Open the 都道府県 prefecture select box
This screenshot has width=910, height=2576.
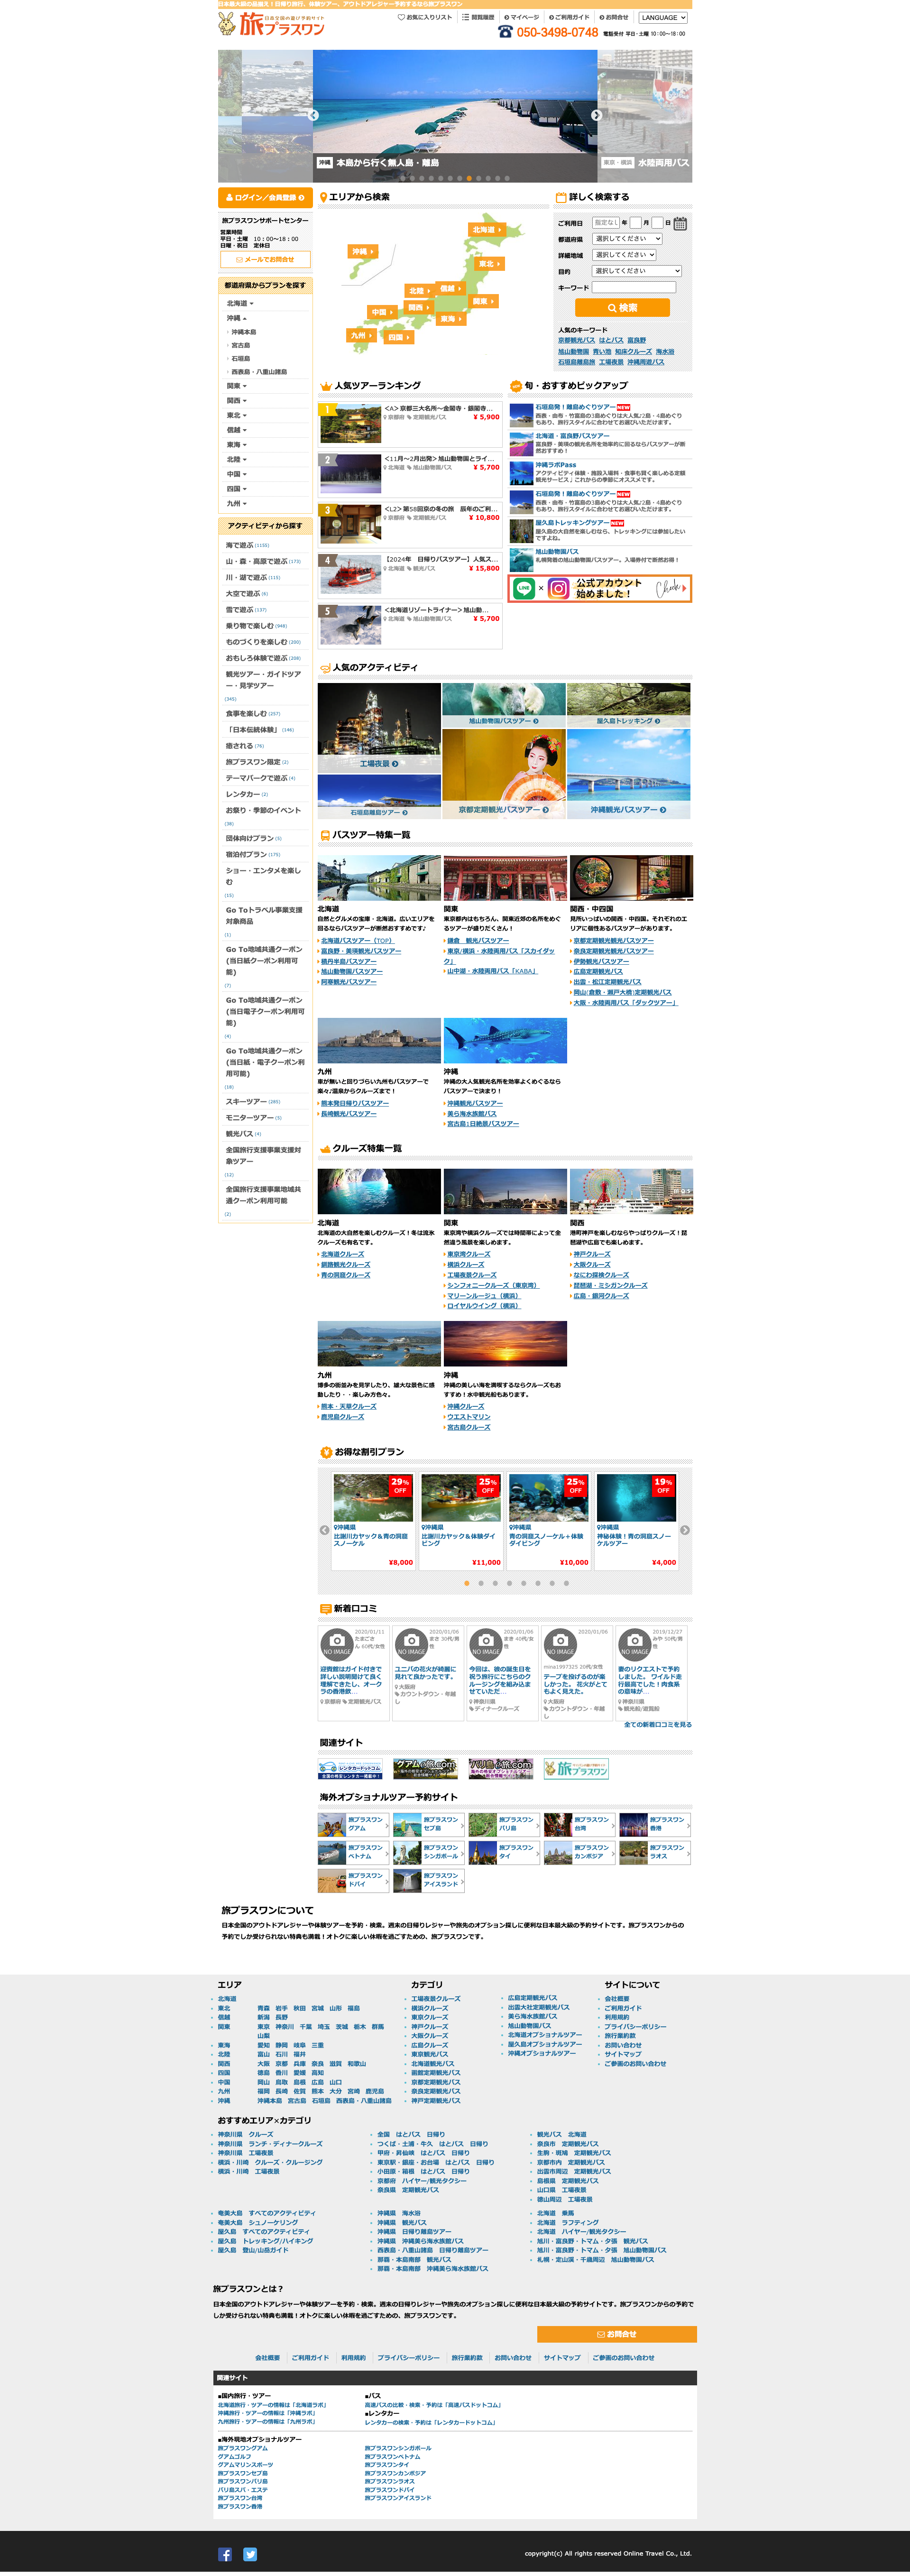[x=627, y=239]
